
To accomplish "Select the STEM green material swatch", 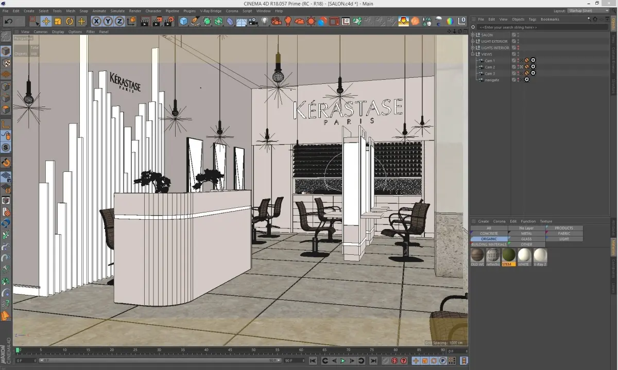I will pyautogui.click(x=509, y=257).
